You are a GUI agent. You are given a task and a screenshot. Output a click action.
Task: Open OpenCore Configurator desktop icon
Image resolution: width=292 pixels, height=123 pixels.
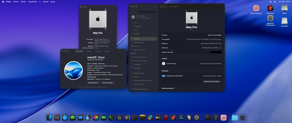click(x=270, y=18)
